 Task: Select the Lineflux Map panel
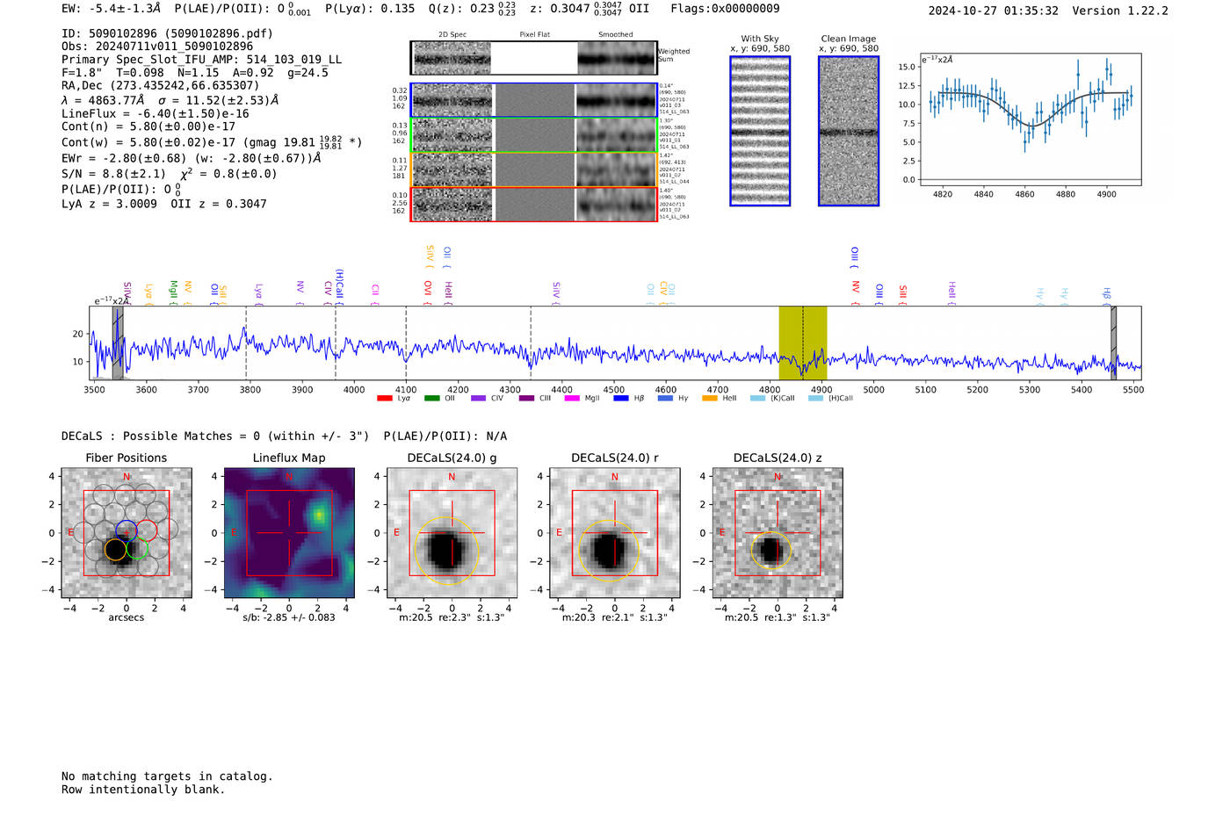coord(289,533)
